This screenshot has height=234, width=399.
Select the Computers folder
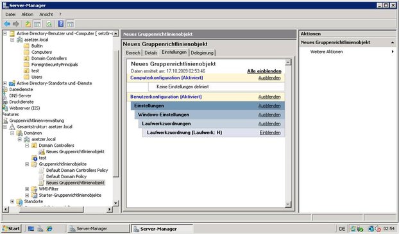coord(42,52)
